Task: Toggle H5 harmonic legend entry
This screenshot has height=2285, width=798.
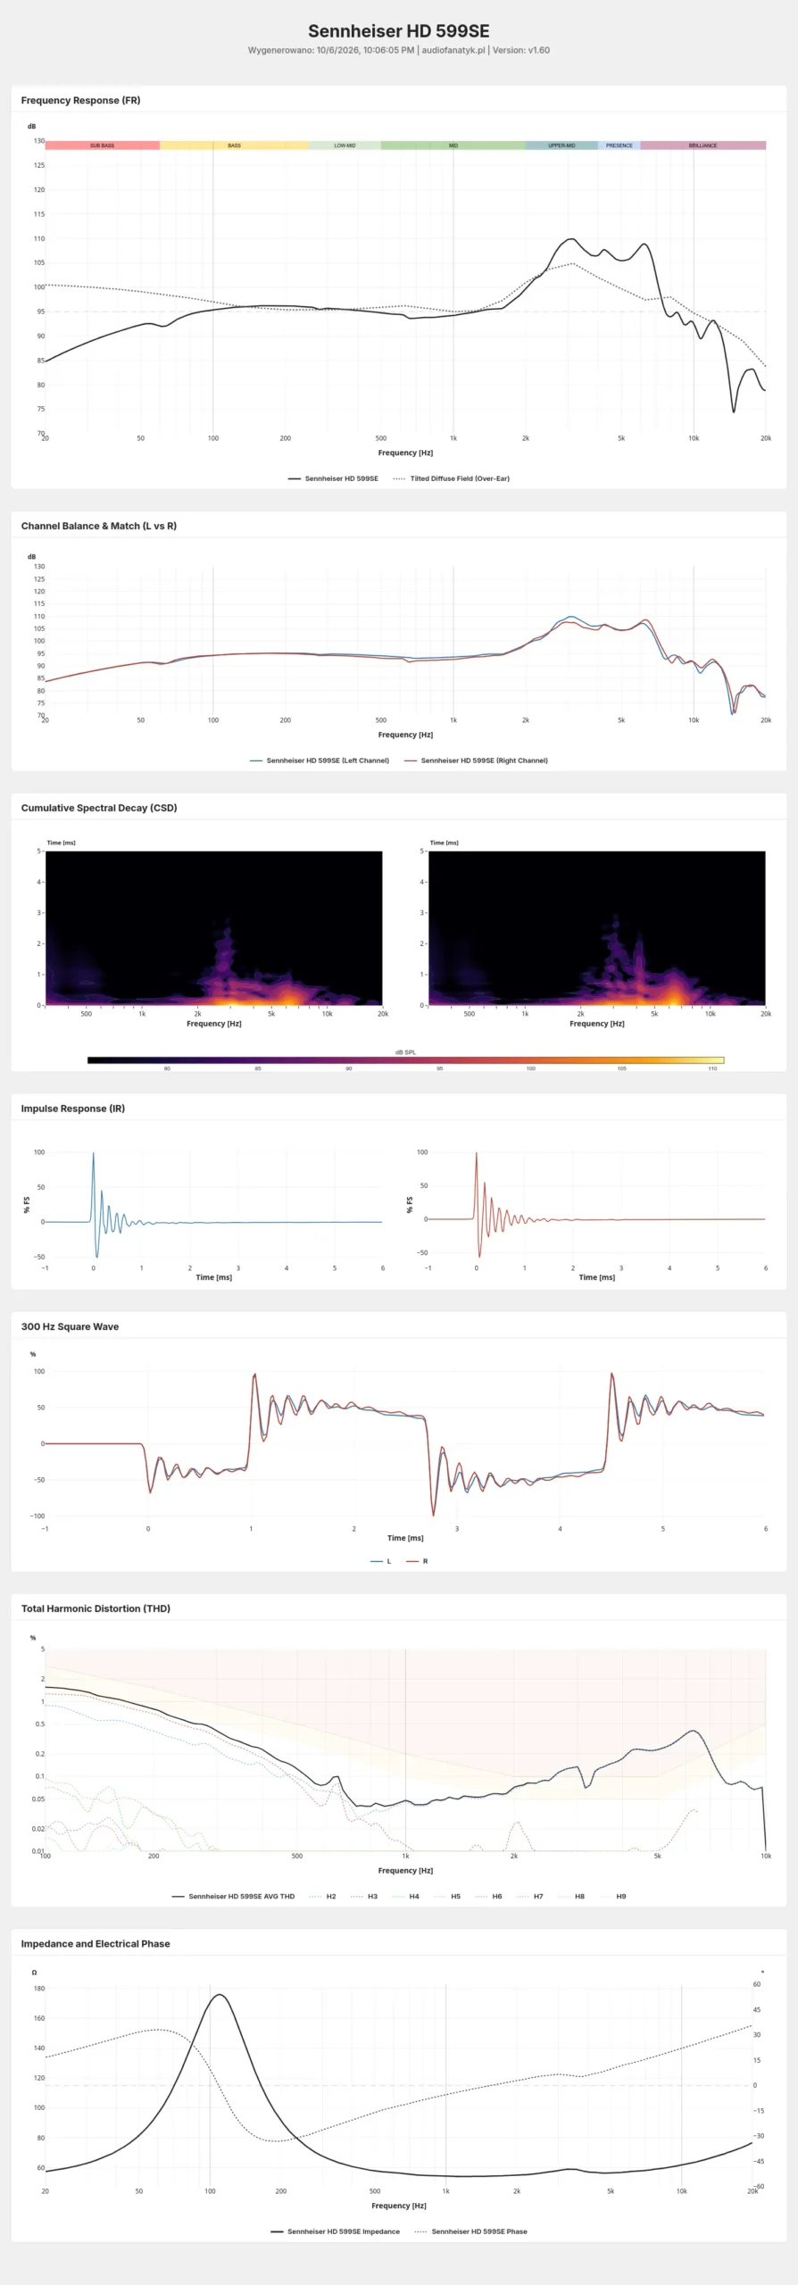Action: (446, 1896)
